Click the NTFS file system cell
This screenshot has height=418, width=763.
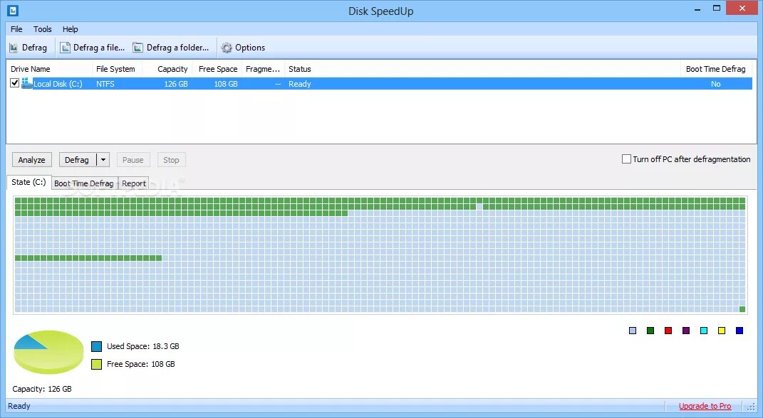pos(105,84)
